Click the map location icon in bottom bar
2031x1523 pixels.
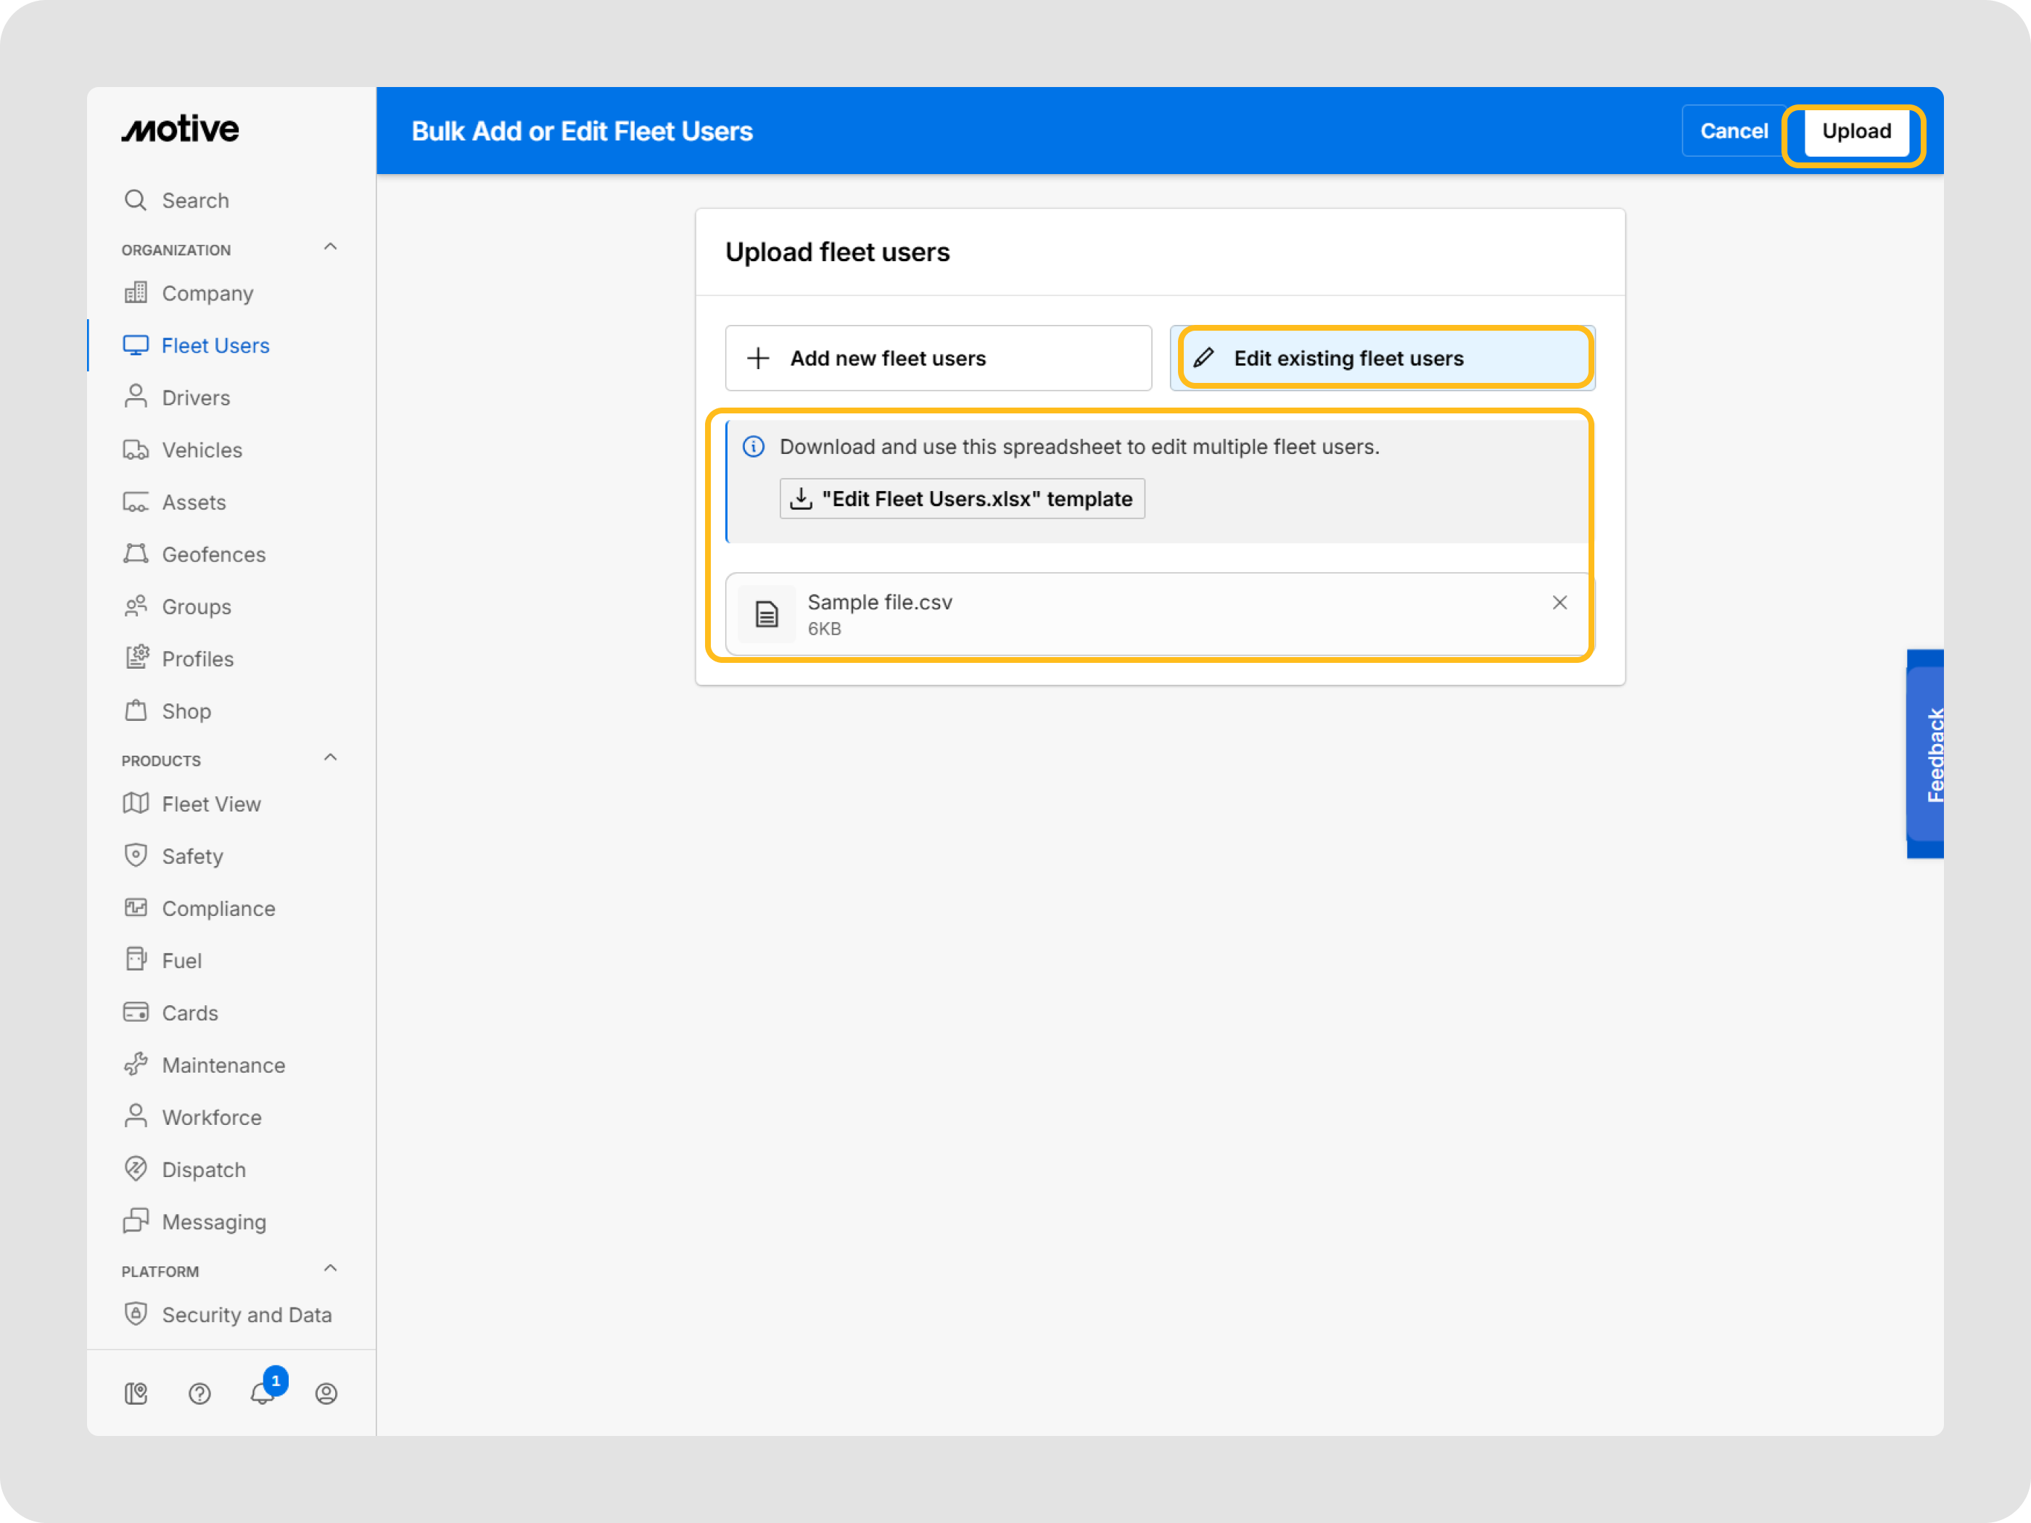pyautogui.click(x=136, y=1394)
